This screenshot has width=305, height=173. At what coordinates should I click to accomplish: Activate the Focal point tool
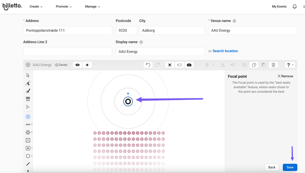click(x=28, y=117)
